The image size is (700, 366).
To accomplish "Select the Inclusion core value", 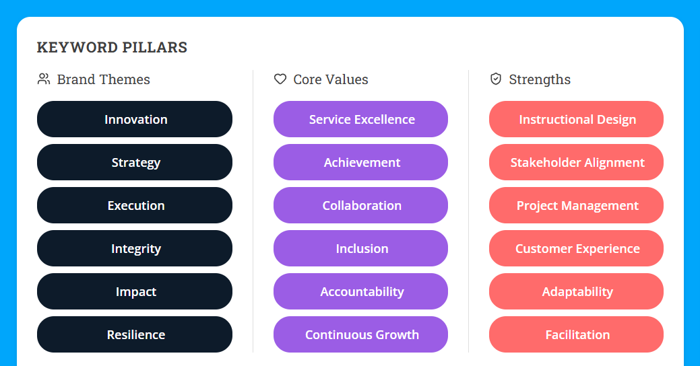I will pos(360,248).
